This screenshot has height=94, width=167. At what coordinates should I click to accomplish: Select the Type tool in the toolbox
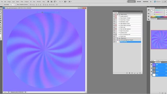1,25
